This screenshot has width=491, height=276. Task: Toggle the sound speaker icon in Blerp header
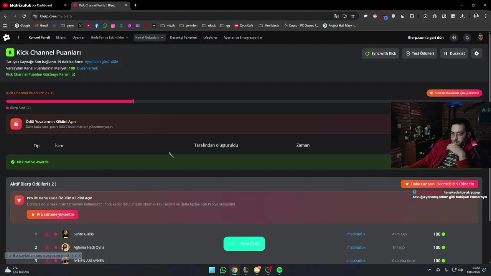coord(454,38)
